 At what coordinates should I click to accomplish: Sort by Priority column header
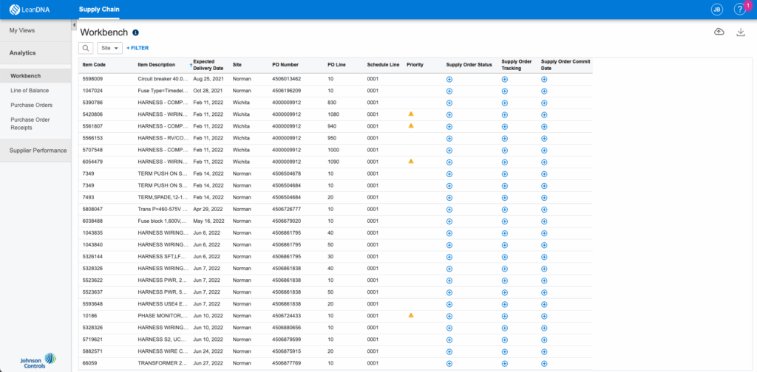pyautogui.click(x=415, y=64)
